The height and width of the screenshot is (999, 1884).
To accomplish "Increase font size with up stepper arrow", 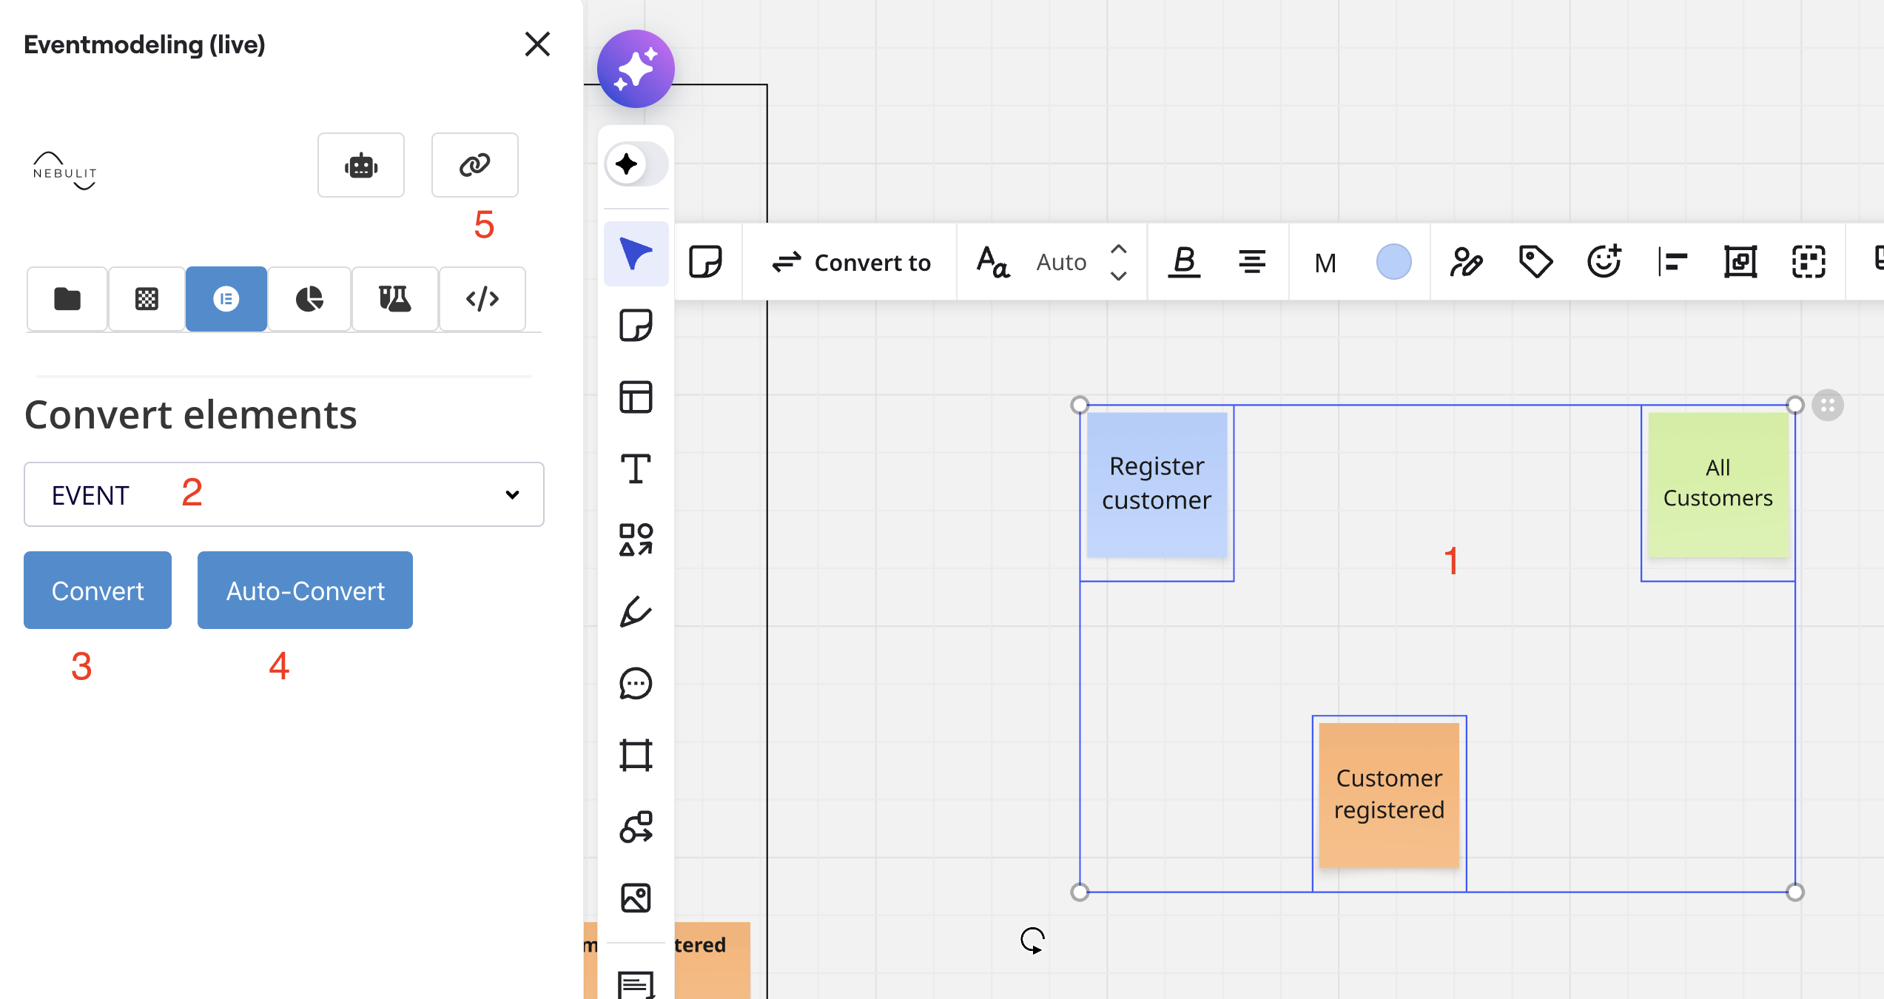I will pos(1119,249).
